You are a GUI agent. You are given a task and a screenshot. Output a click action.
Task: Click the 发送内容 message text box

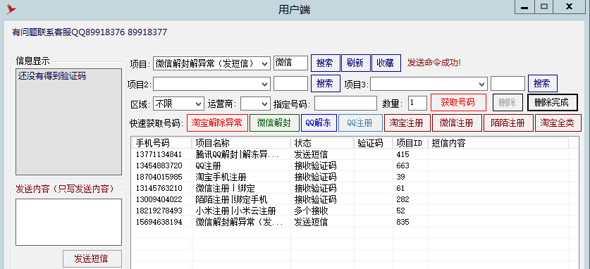[68, 222]
